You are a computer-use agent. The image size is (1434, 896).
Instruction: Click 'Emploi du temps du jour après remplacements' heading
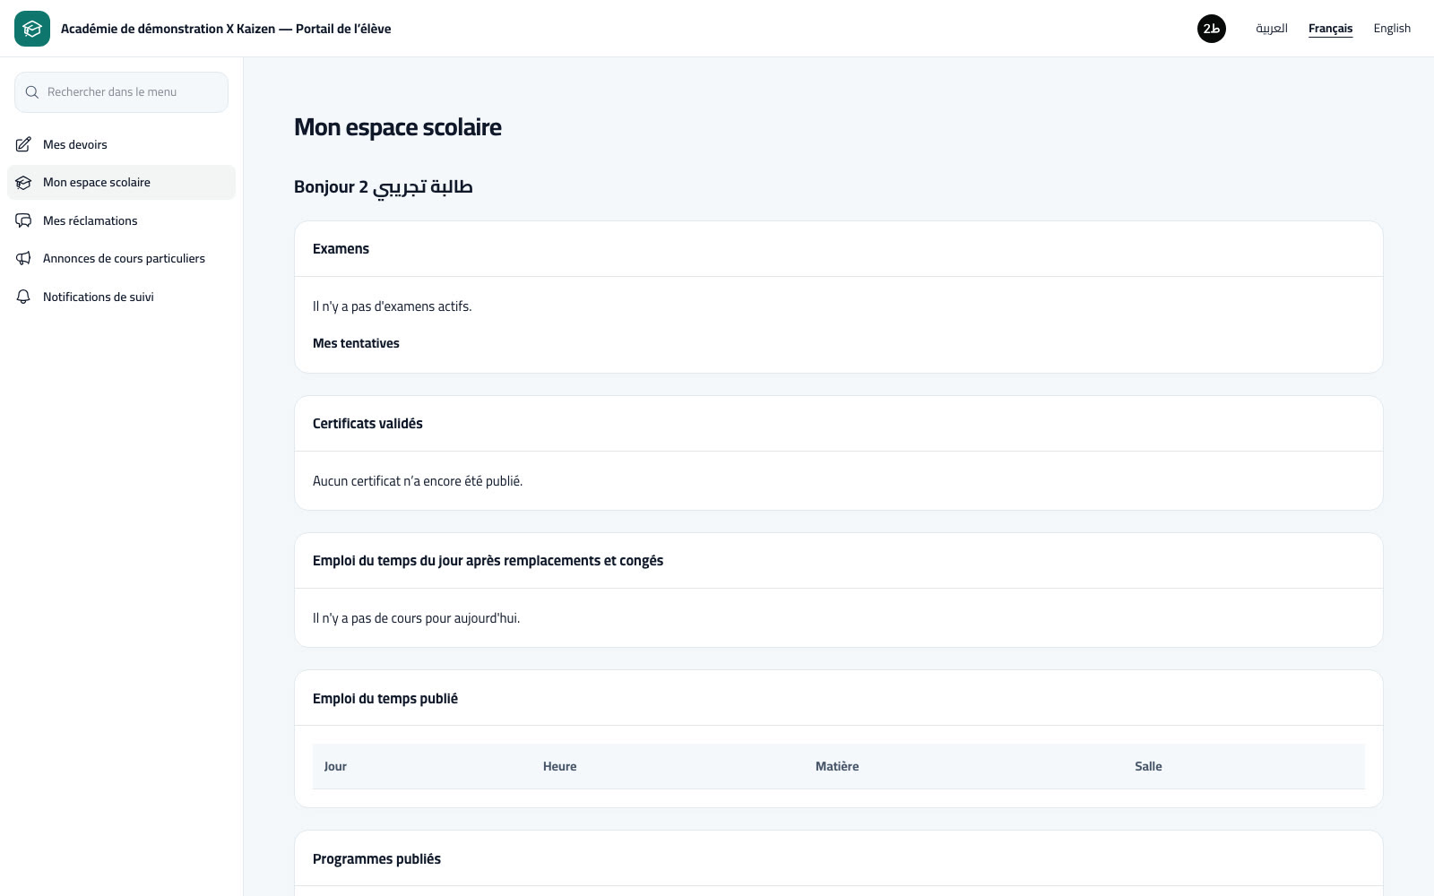tap(488, 561)
